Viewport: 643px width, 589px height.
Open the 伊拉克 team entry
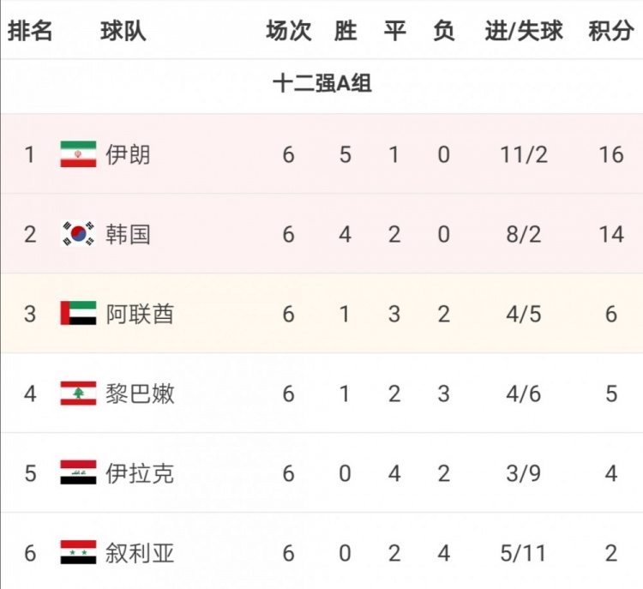(x=140, y=473)
